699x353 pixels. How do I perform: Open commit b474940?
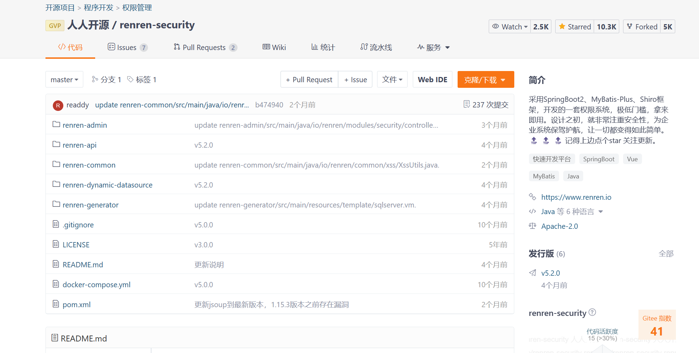(269, 105)
